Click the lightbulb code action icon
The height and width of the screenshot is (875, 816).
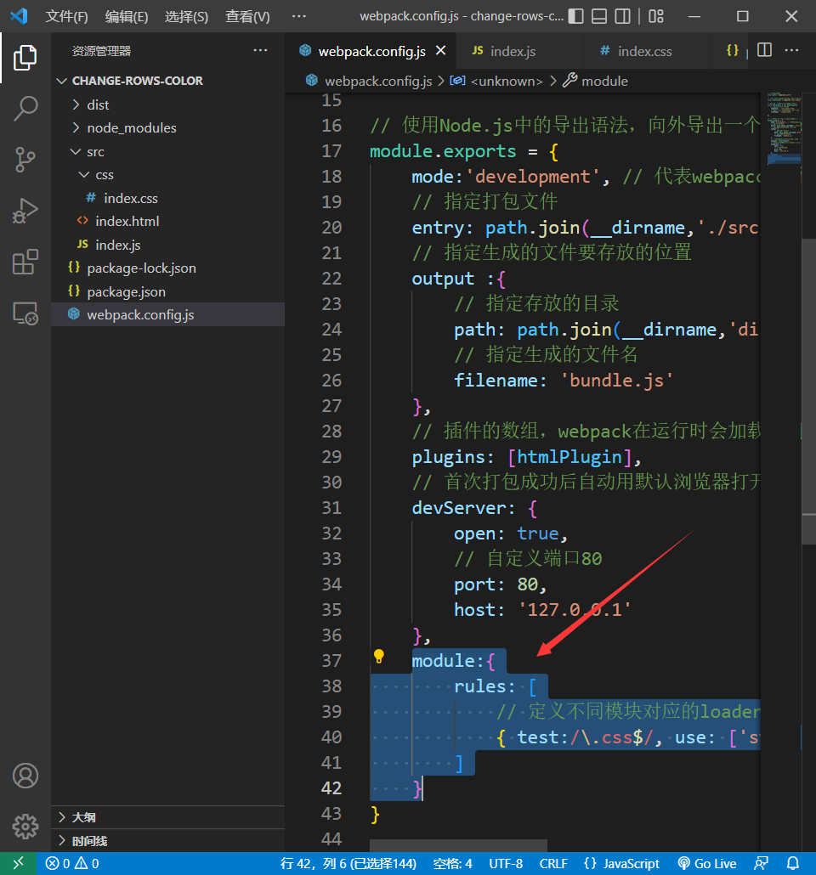pos(379,657)
